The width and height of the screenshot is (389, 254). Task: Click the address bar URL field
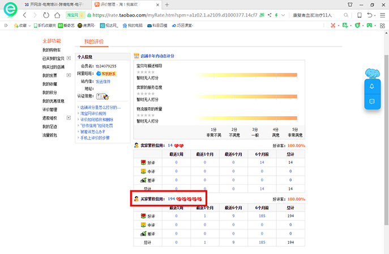point(187,15)
